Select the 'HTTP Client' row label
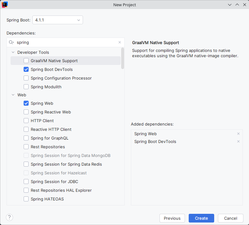The image size is (249, 225). (x=42, y=121)
